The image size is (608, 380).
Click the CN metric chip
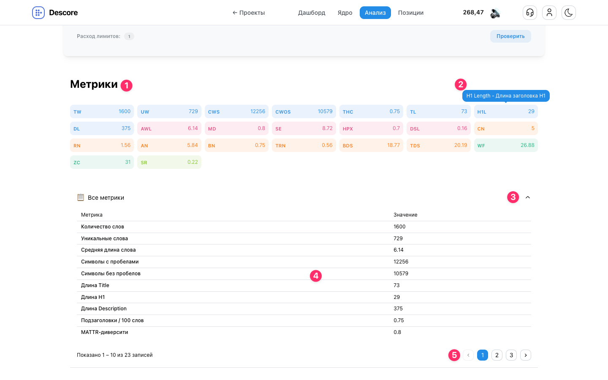pyautogui.click(x=506, y=128)
